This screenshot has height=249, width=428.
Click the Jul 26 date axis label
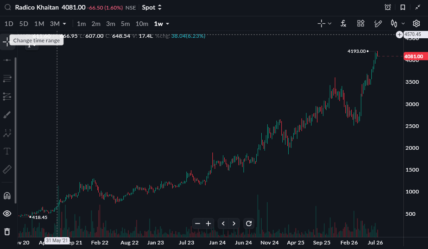pyautogui.click(x=375, y=243)
